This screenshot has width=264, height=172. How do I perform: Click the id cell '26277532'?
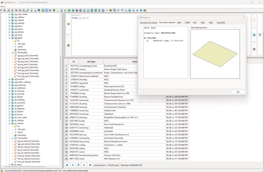click(74, 66)
